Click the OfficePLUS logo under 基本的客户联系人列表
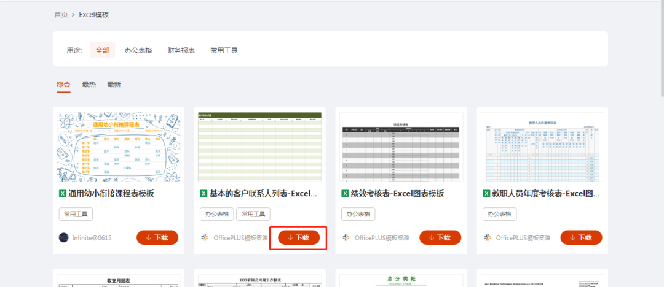 click(x=205, y=238)
